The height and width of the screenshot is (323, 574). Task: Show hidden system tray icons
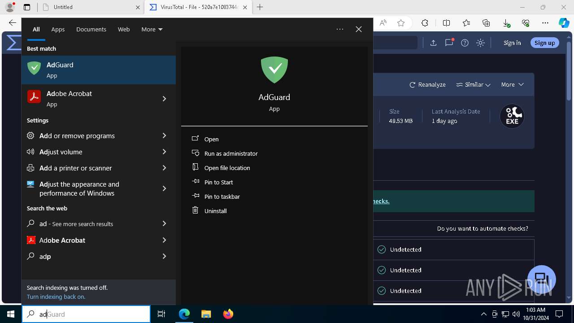coord(483,314)
